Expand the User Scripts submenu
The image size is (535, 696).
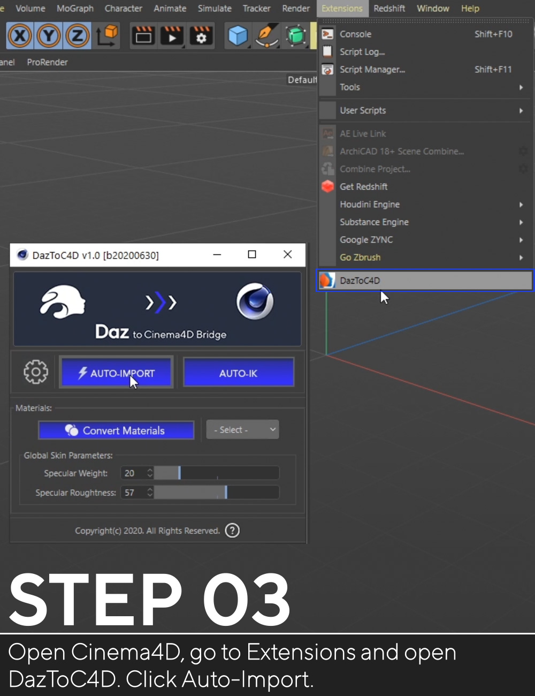425,110
